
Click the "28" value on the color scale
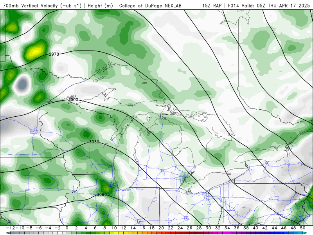[x=199, y=228]
